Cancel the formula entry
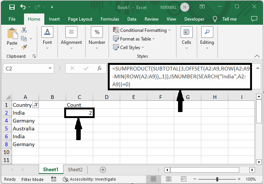The image size is (264, 184). [x=72, y=68]
